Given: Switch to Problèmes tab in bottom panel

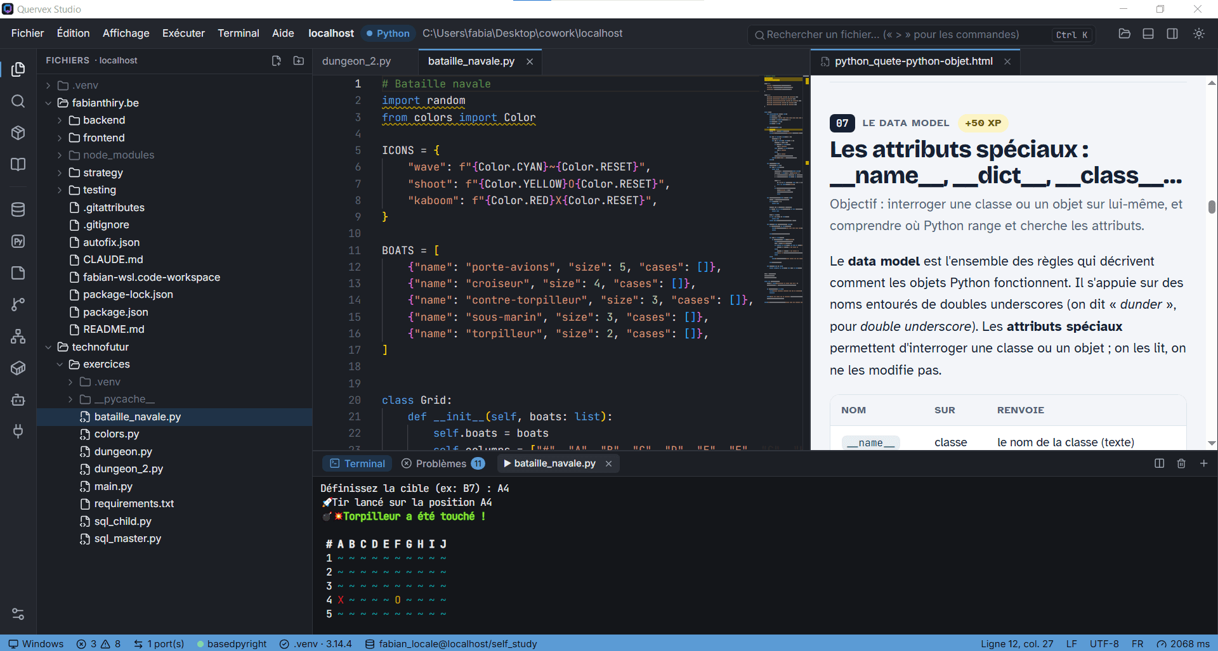Looking at the screenshot, I should tap(443, 463).
